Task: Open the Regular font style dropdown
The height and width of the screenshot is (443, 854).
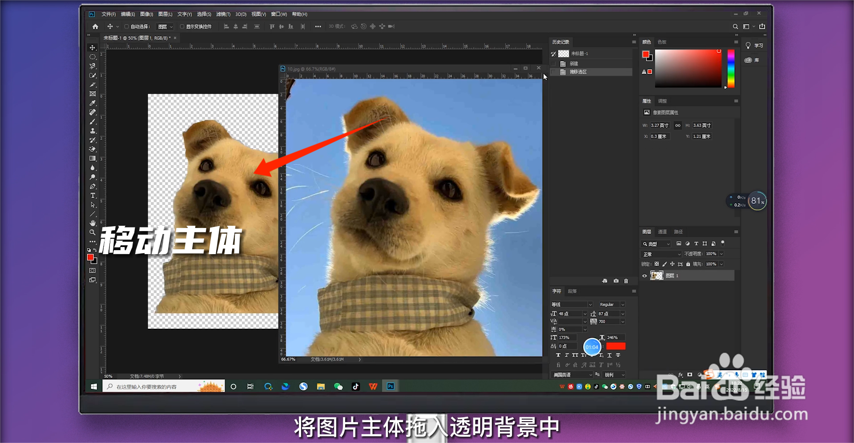Action: pyautogui.click(x=612, y=305)
